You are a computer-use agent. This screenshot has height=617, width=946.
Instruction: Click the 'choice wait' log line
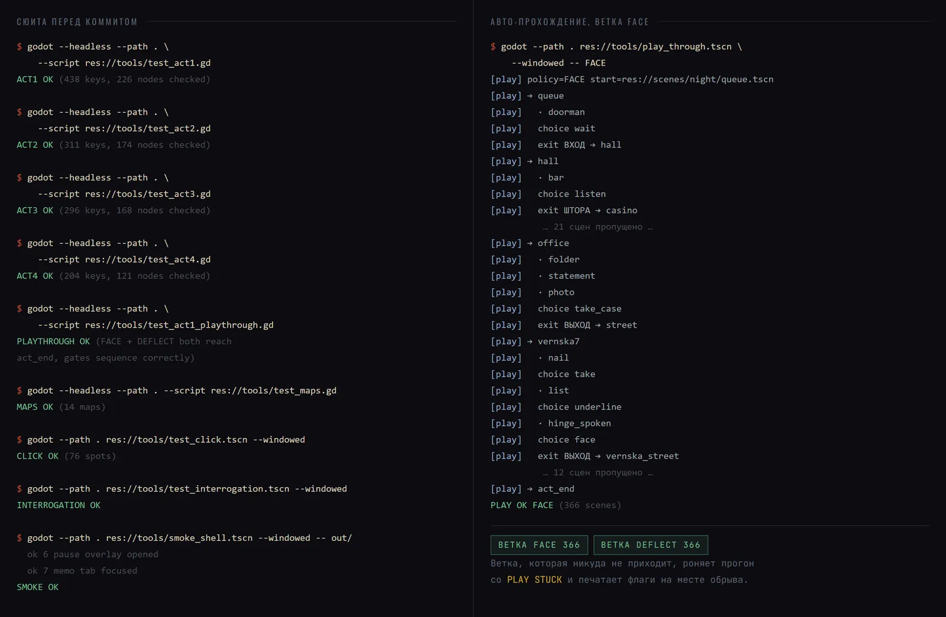[543, 128]
